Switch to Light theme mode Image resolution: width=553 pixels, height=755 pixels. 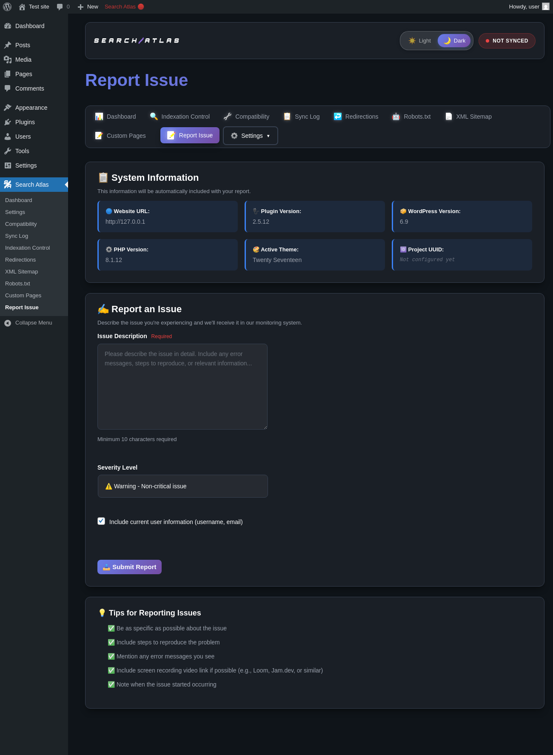(419, 41)
